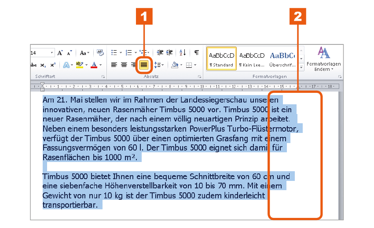This screenshot has height=228, width=374.
Task: Click the Increase Indent icon
Action: (x=169, y=52)
